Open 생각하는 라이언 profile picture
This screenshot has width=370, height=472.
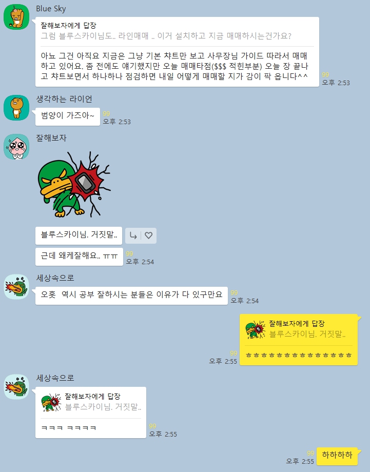tap(16, 108)
